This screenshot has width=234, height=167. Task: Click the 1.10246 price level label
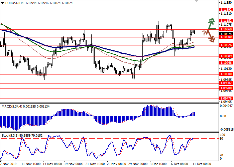point(226,62)
